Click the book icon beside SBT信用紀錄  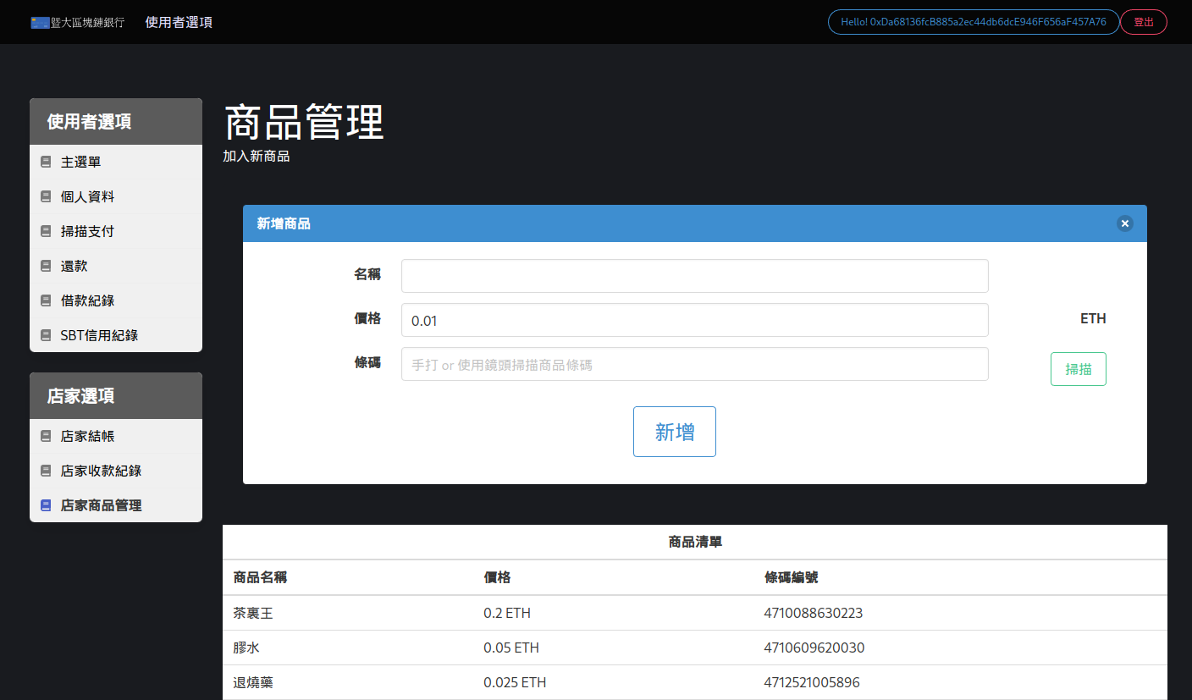(x=46, y=335)
